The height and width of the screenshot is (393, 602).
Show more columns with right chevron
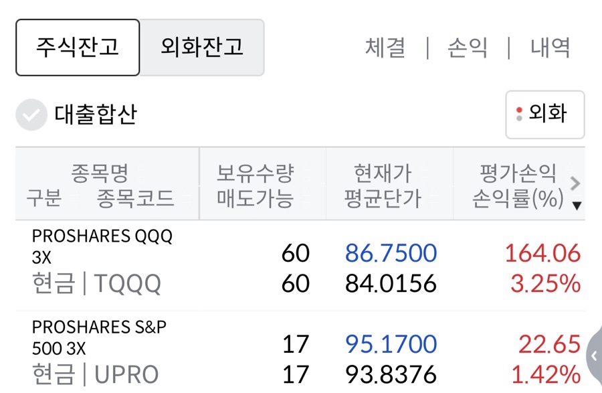click(575, 183)
